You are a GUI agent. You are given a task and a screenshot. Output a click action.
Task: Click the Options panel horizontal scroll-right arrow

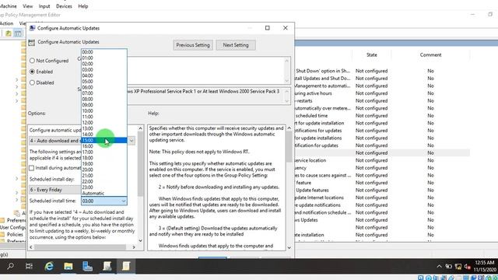pyautogui.click(x=134, y=247)
